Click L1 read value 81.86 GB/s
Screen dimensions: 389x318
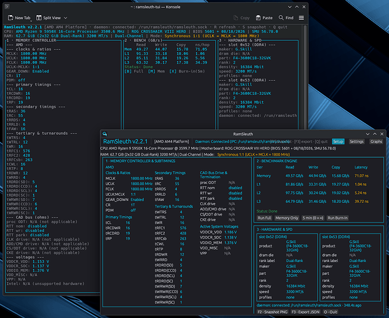pyautogui.click(x=294, y=184)
